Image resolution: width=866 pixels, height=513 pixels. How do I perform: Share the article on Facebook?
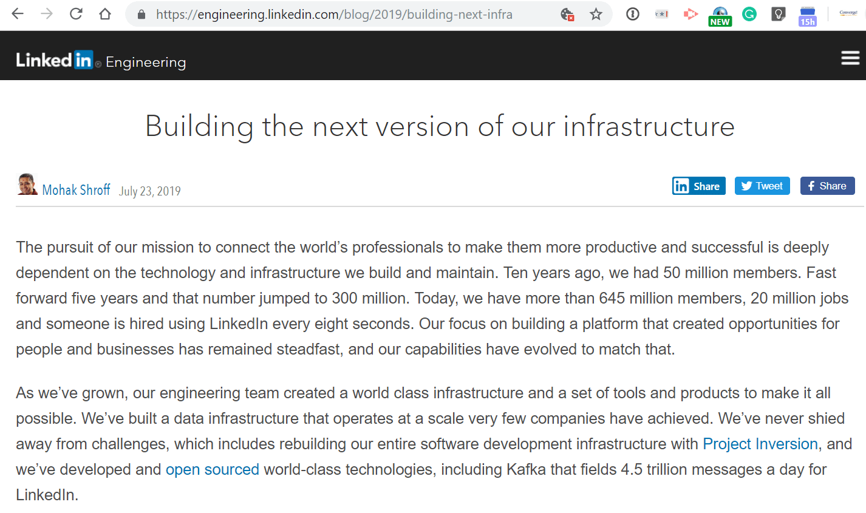[827, 186]
